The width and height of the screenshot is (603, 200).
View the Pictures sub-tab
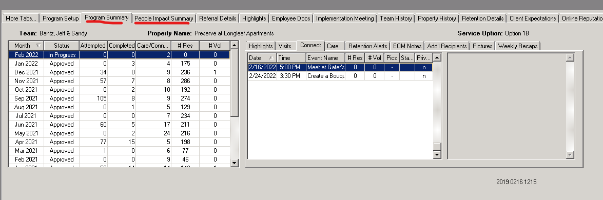(x=482, y=46)
